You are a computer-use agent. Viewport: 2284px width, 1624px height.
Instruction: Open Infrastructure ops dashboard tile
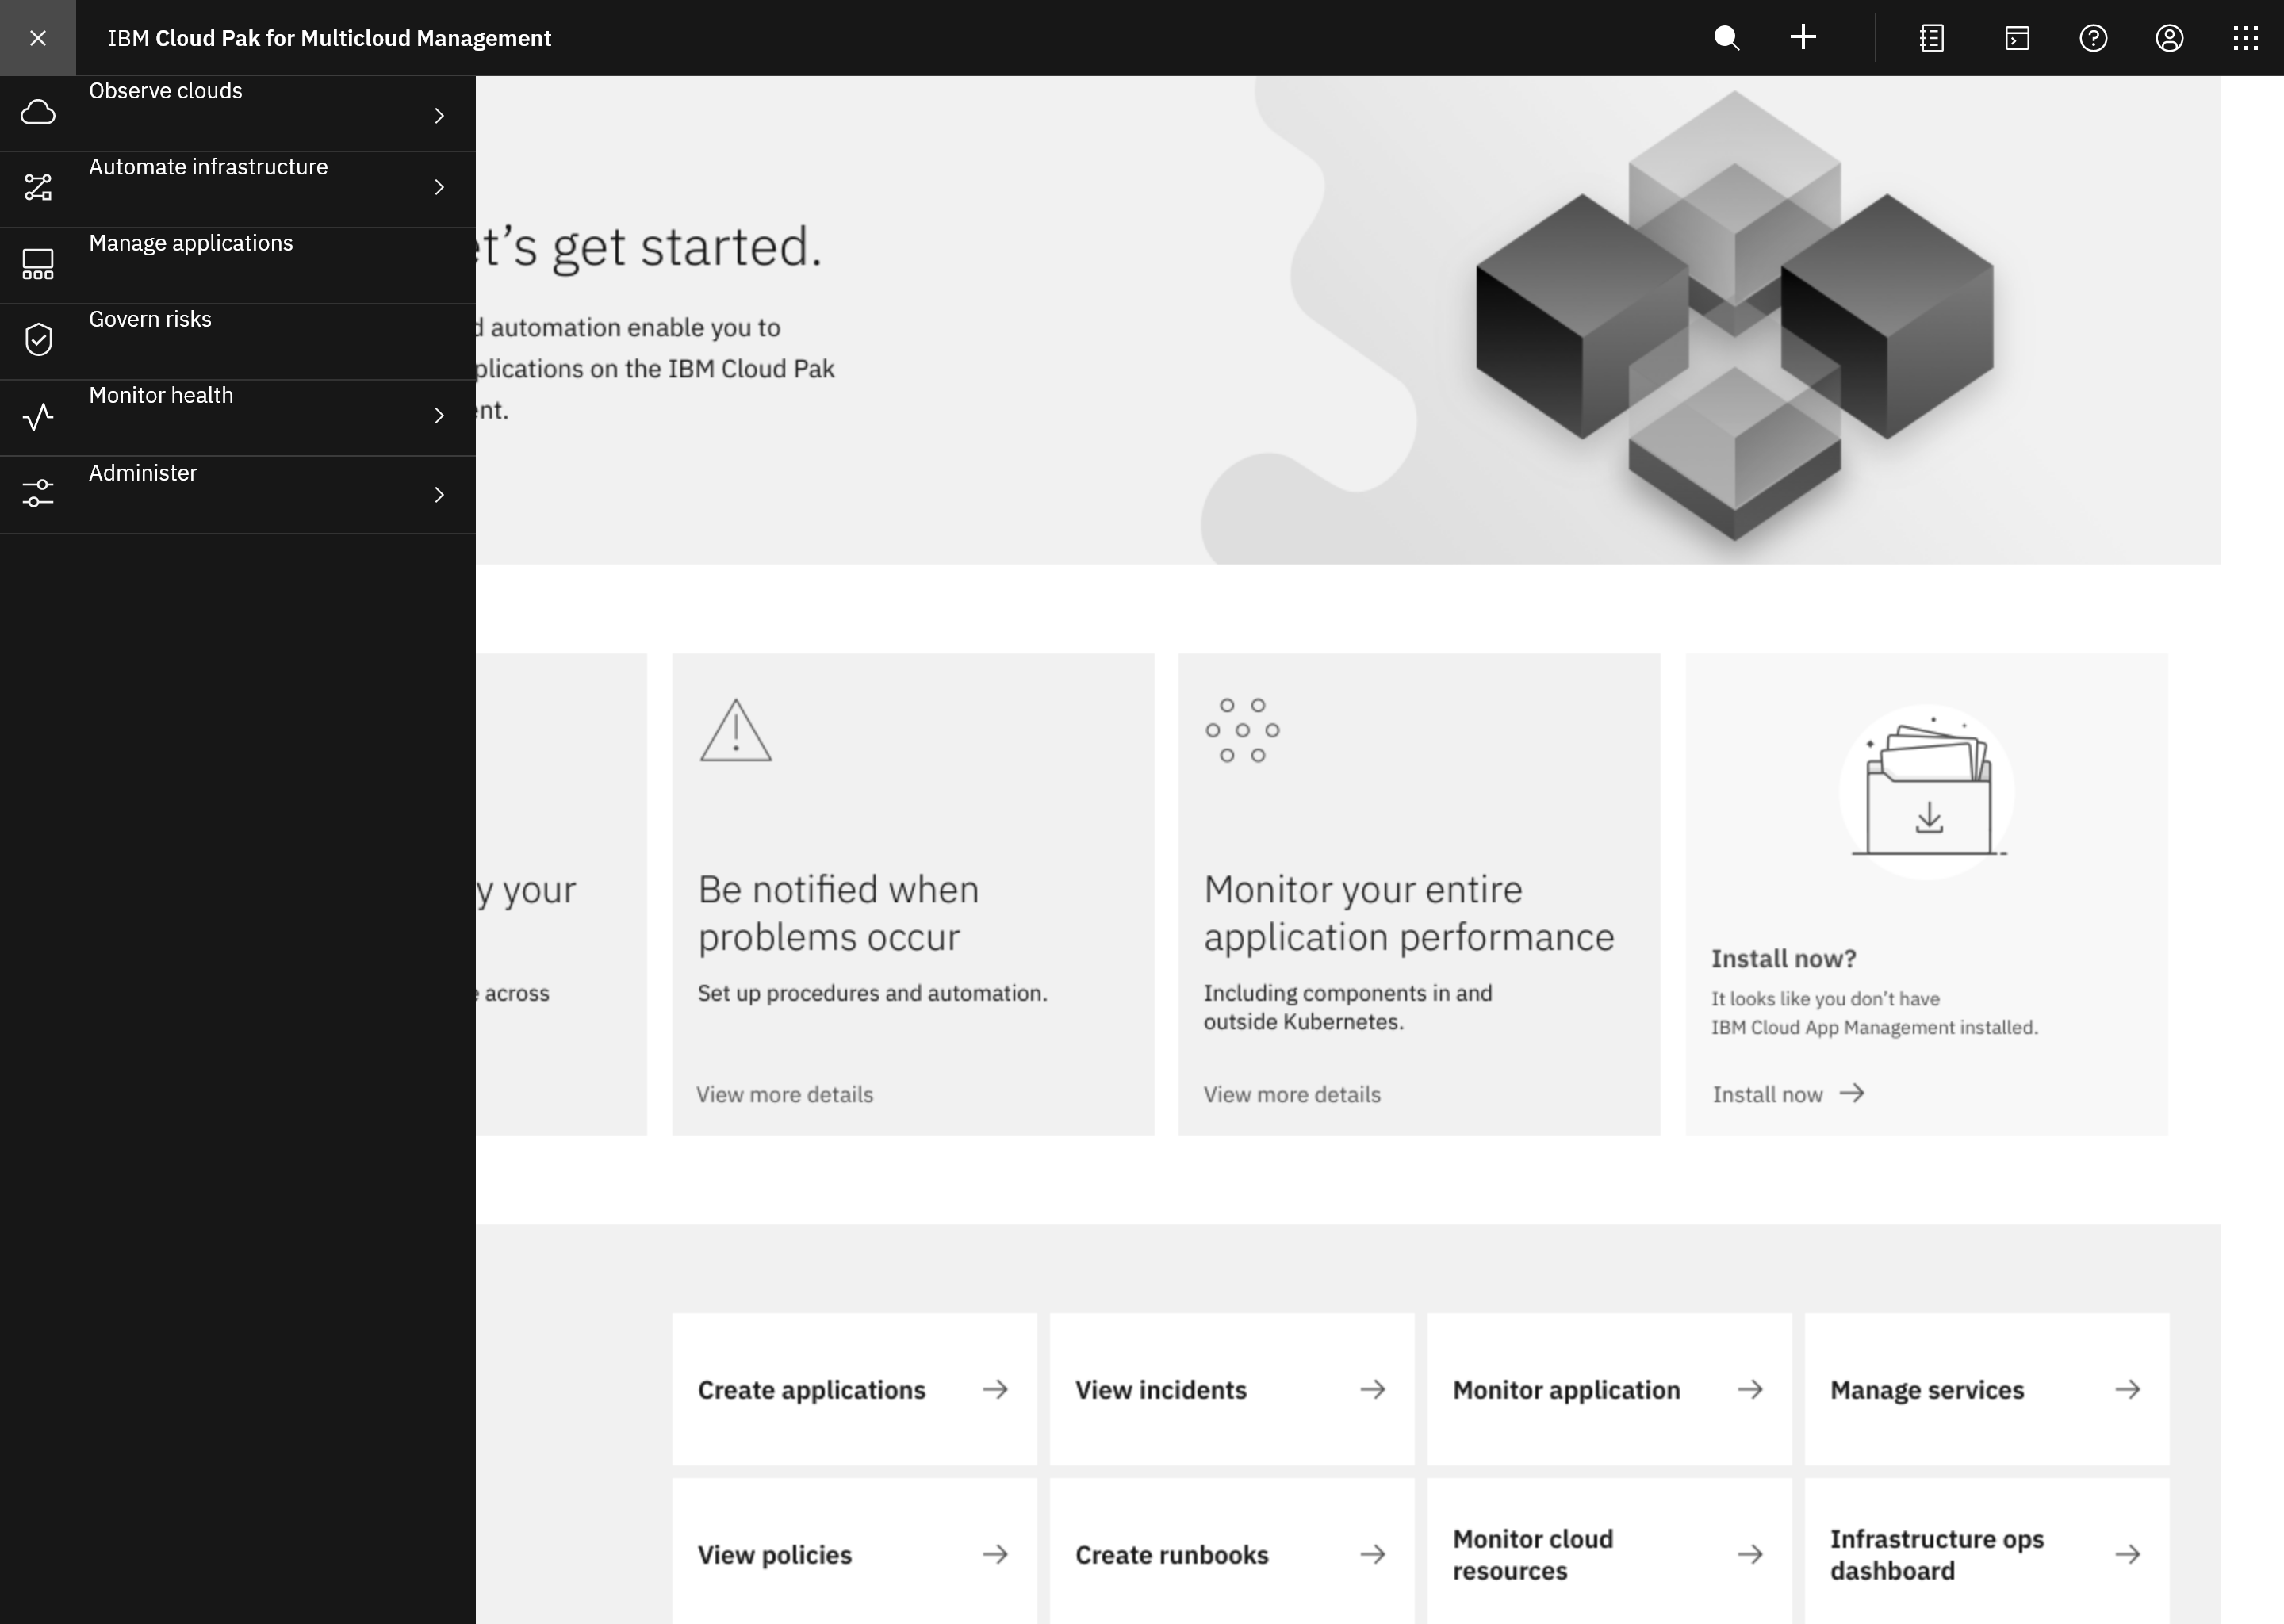[x=1987, y=1552]
